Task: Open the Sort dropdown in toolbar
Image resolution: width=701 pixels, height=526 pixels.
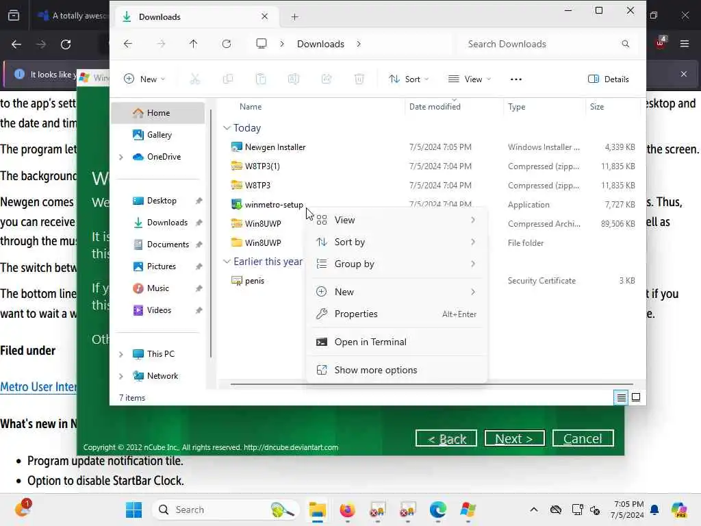Action: pos(409,79)
